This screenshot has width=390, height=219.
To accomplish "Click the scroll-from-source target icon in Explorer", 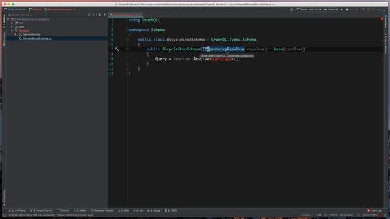I will coord(89,15).
